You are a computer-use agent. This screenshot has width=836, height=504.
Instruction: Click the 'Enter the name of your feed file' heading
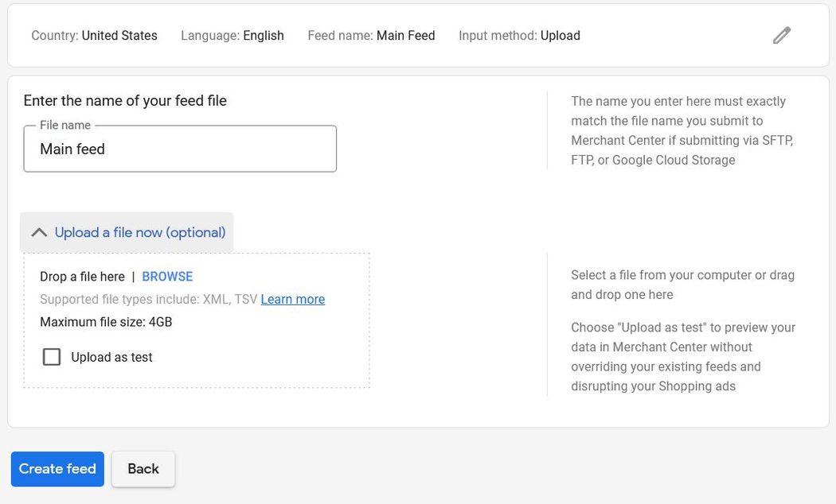(125, 101)
